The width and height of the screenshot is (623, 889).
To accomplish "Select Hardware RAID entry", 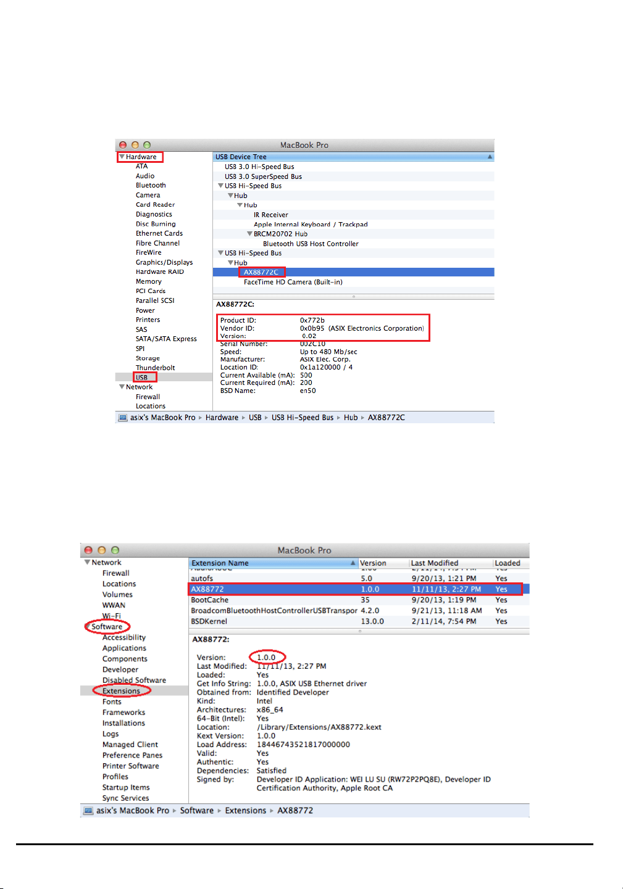I will (x=160, y=271).
